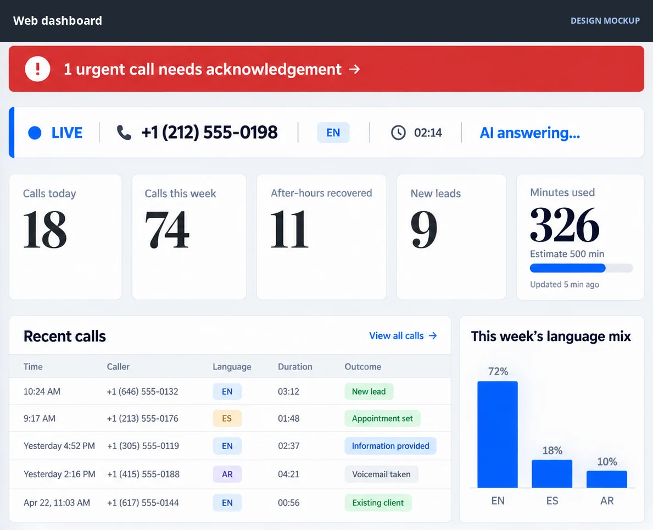Click the phone handset icon
Screen dimensions: 653x530
(x=124, y=132)
